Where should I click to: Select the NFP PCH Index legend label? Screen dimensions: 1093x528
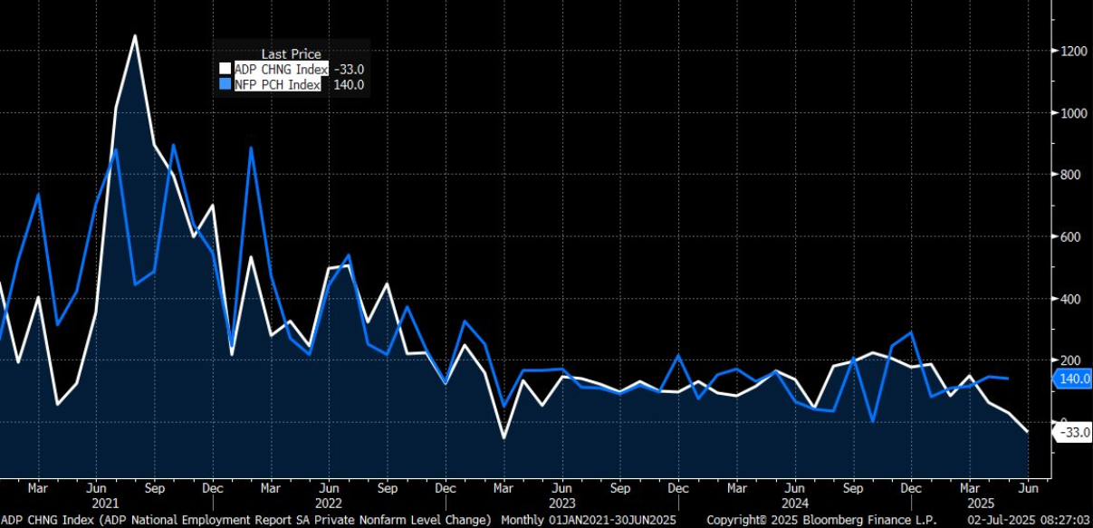(279, 84)
